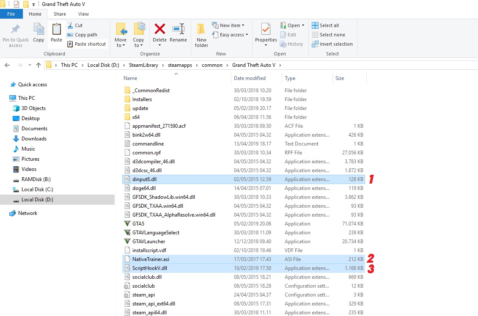Expand chevron after Grand Theft Auto V
The image size is (478, 316).
tap(280, 65)
